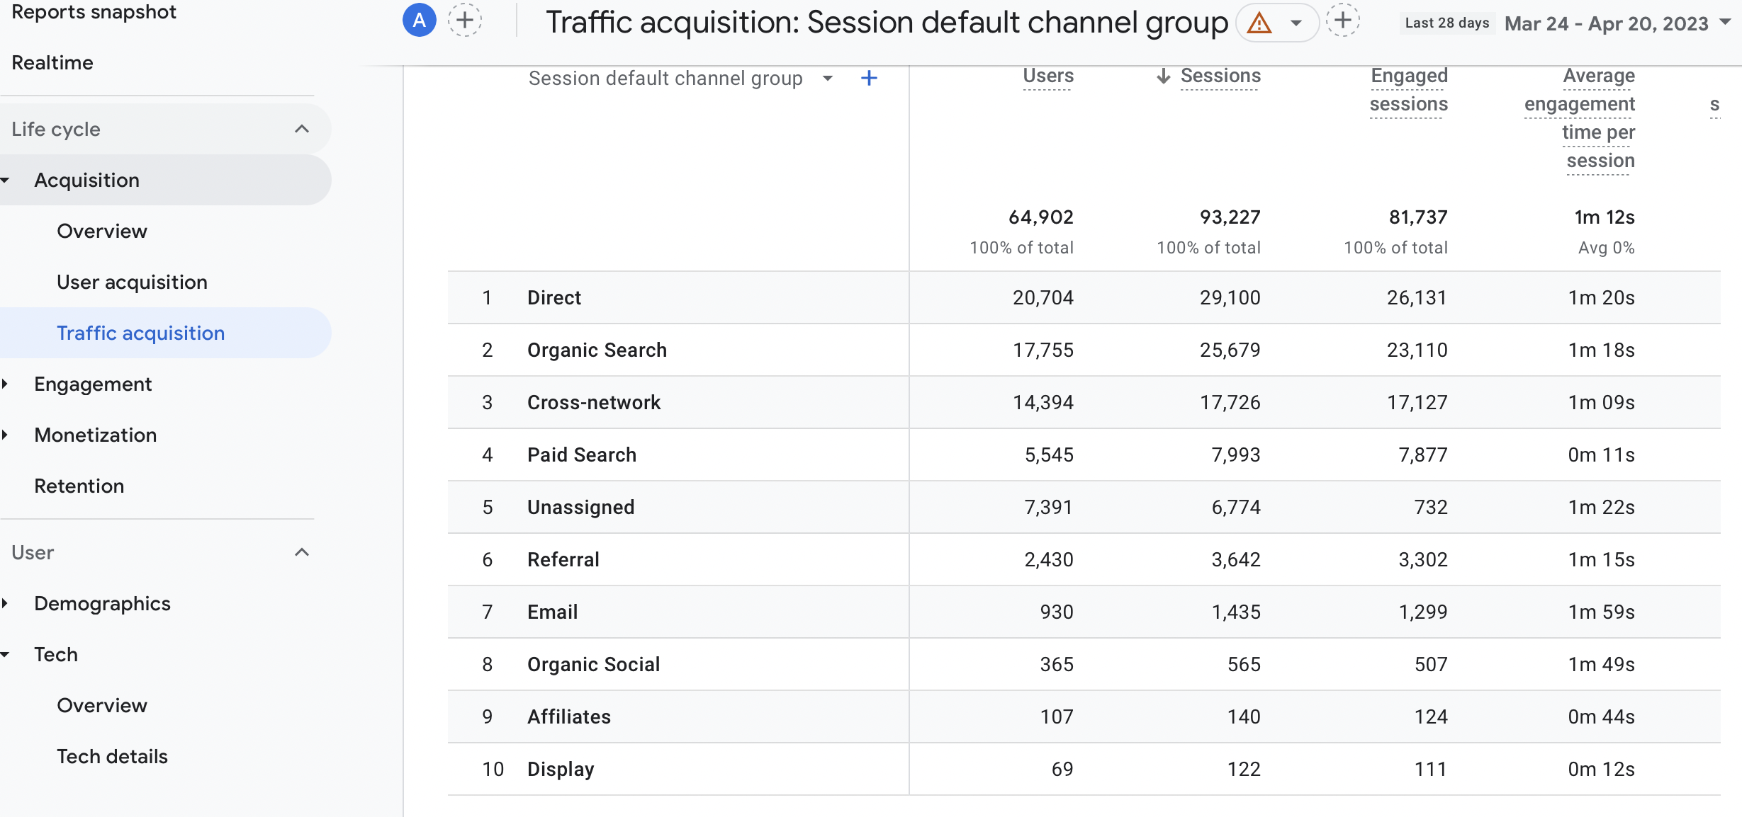Expand the Monetization menu item
Screen dimensions: 1742x817
point(95,435)
